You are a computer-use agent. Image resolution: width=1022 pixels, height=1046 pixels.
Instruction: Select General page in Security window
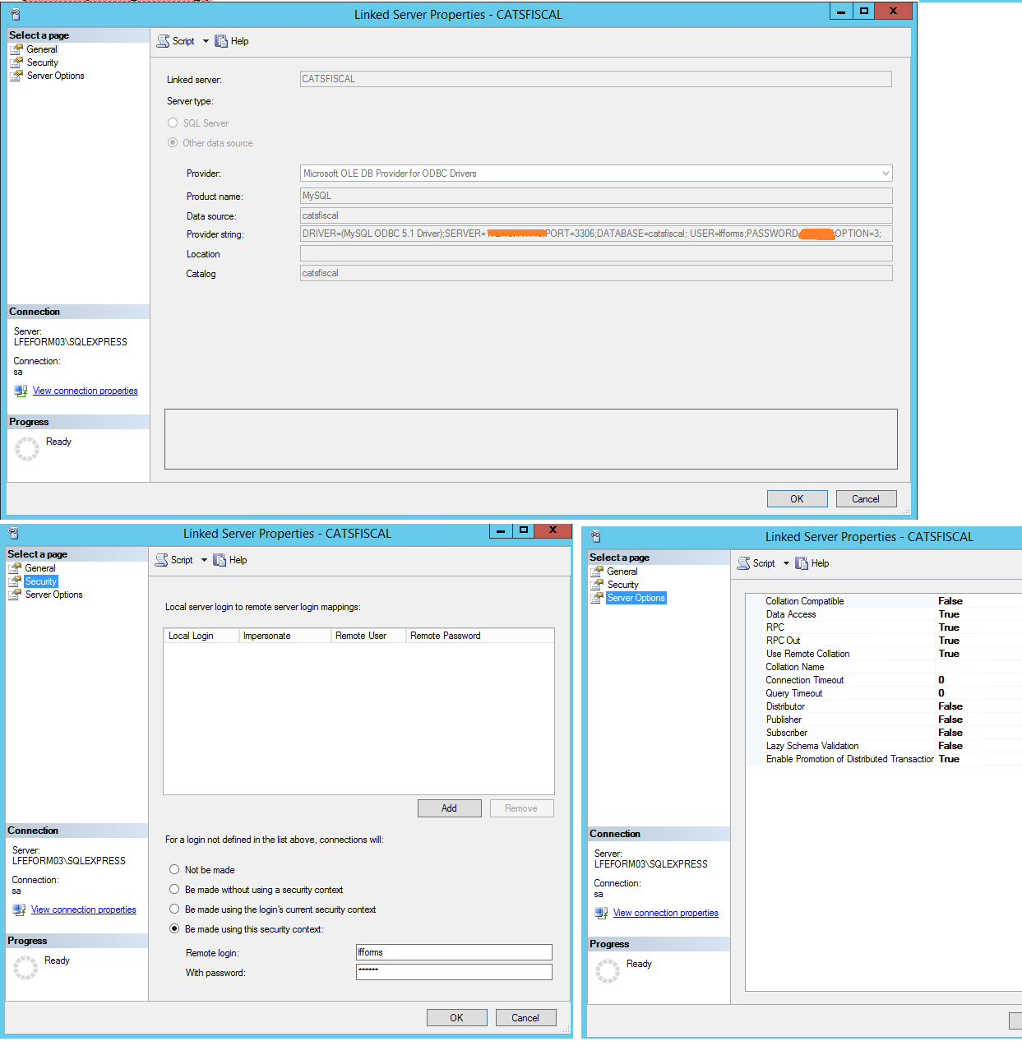[x=40, y=568]
